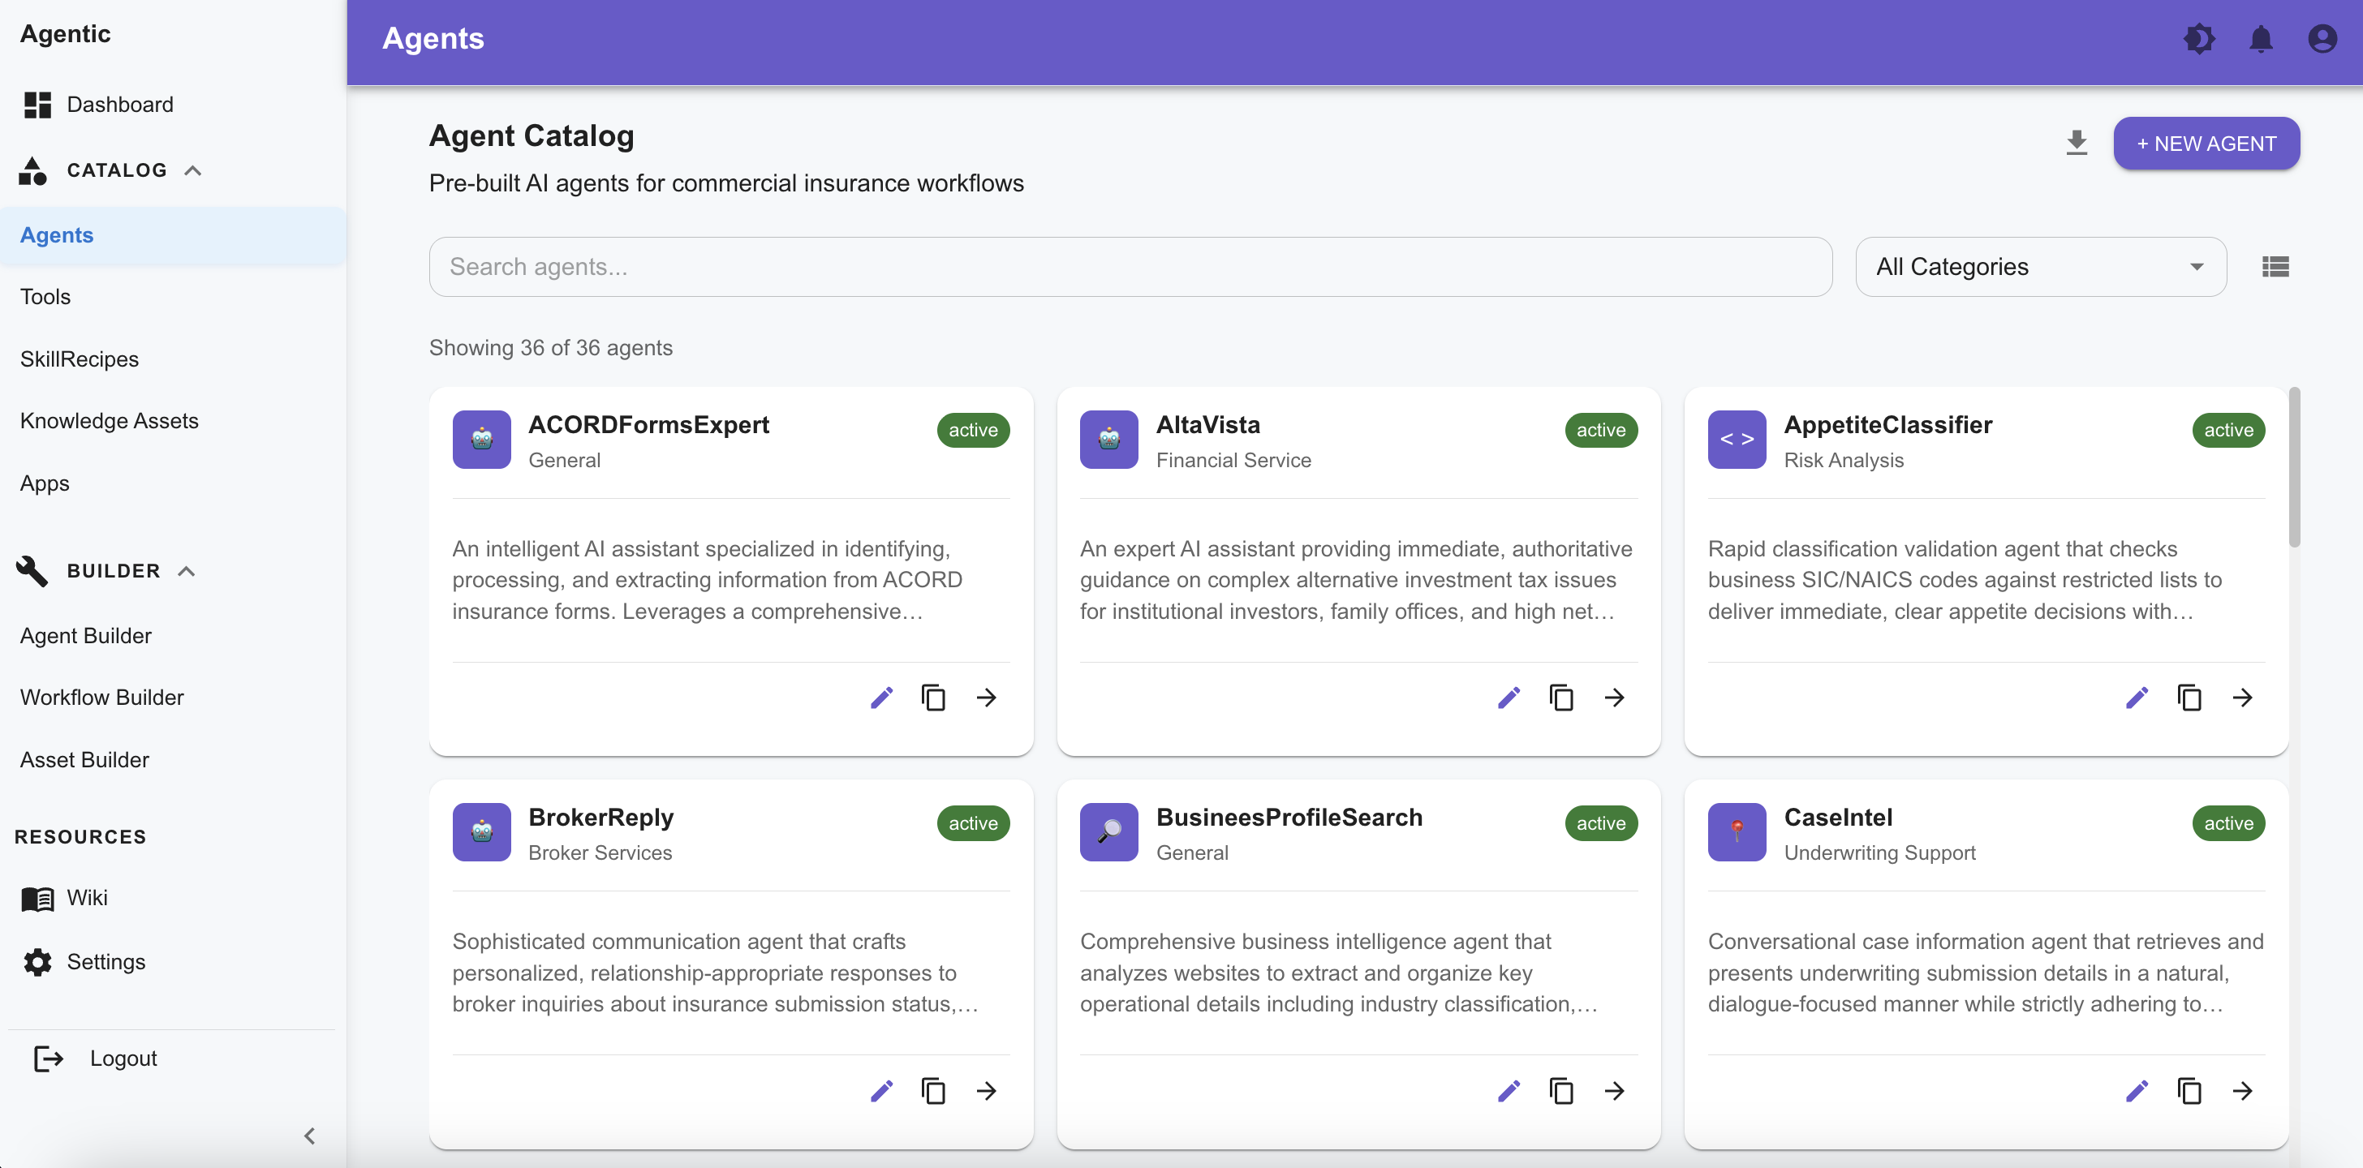This screenshot has height=1168, width=2363.
Task: Go to Workflow Builder in sidebar
Action: tap(101, 698)
